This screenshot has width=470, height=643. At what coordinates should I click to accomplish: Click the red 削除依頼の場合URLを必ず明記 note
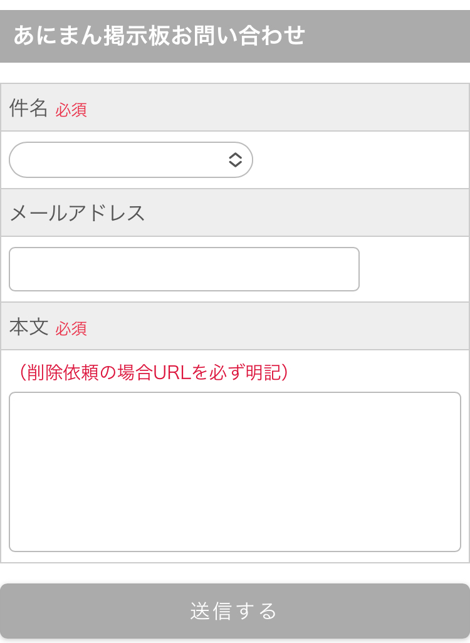coord(152,373)
